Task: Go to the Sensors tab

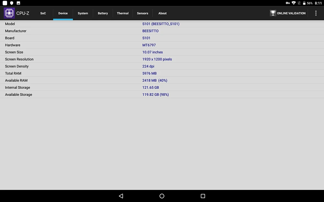Action: (143, 13)
